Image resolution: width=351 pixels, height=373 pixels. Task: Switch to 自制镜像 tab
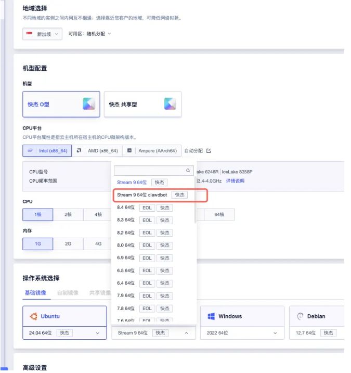(x=68, y=293)
